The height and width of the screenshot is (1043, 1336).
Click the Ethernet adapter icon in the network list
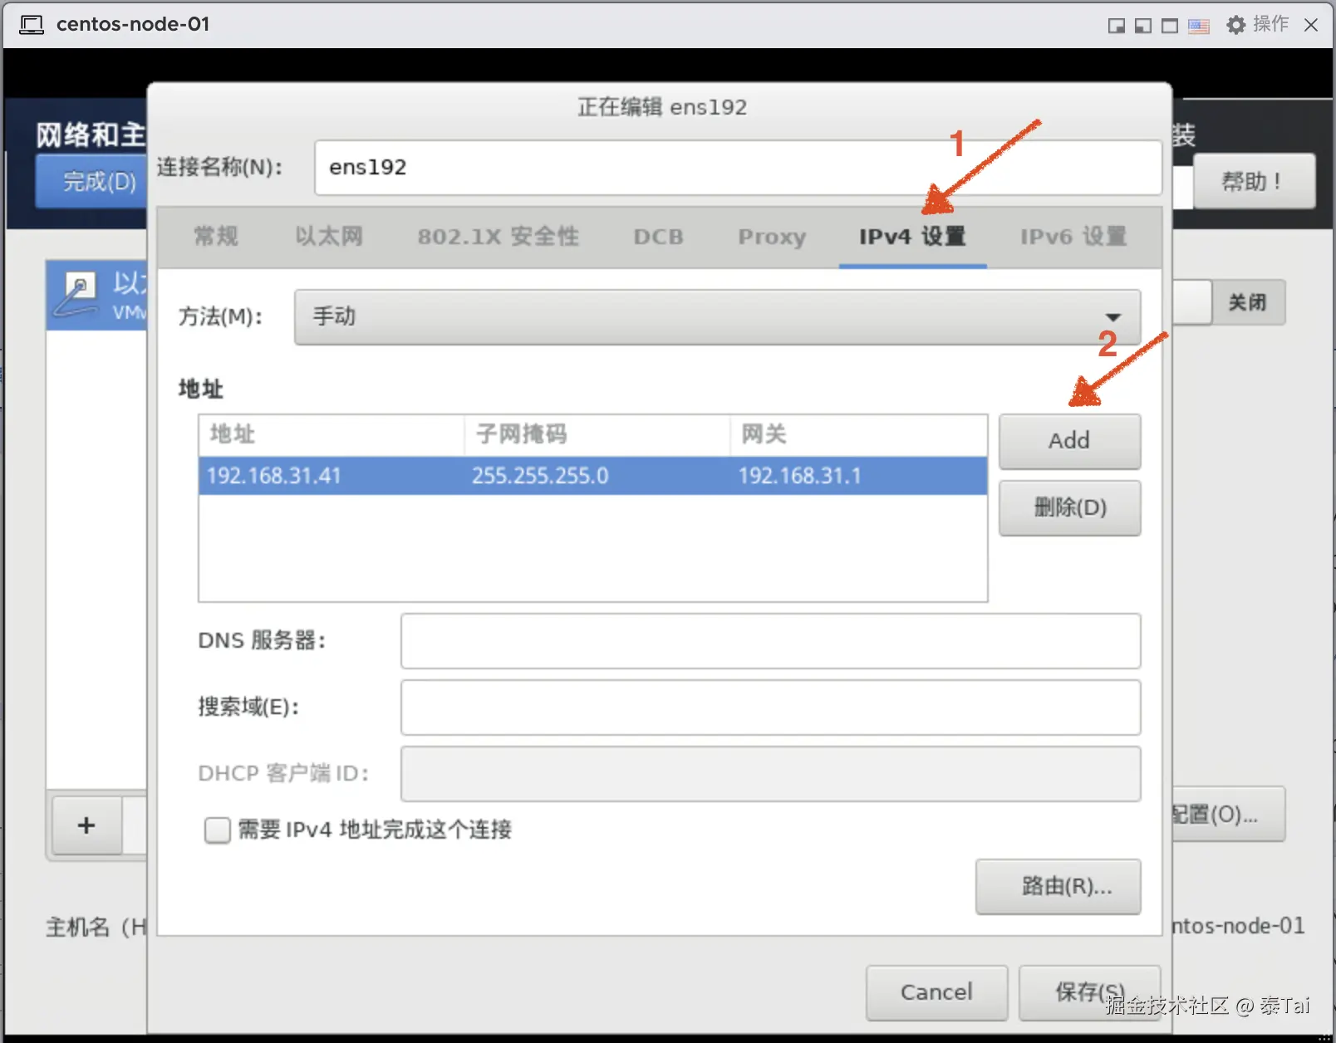[76, 296]
